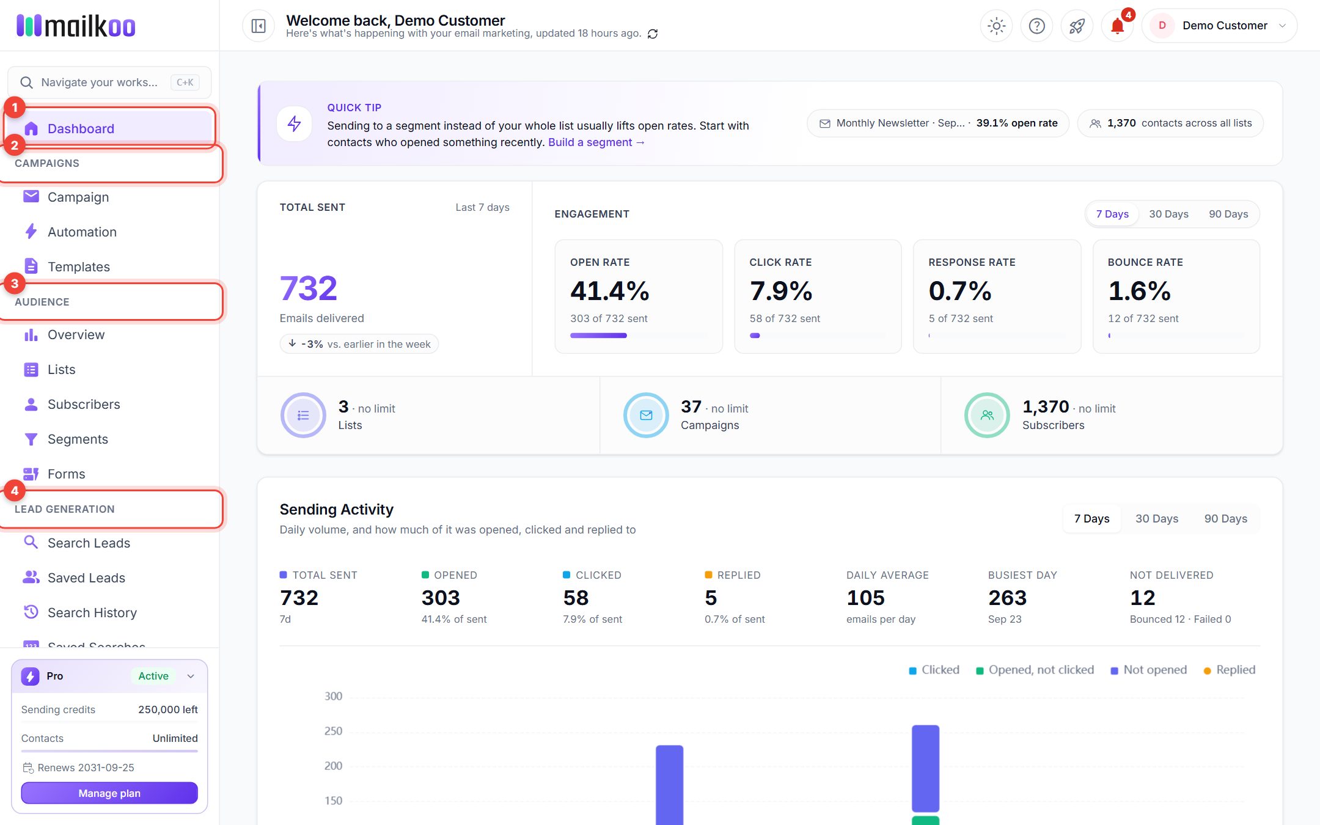Open the Templates page
Screen dimensions: 1320x825
point(109,266)
